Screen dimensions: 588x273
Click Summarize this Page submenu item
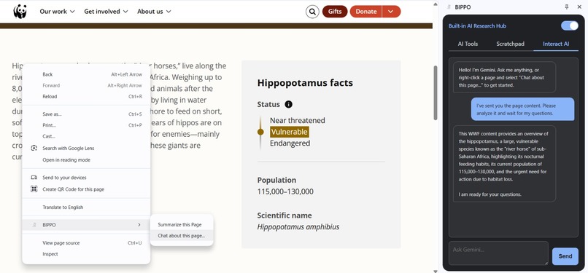tap(182, 225)
